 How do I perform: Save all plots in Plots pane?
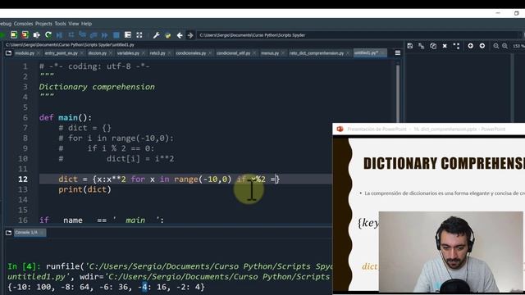[x=421, y=46]
